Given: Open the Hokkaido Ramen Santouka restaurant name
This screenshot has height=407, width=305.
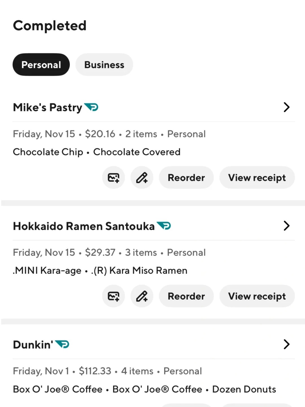Looking at the screenshot, I should (84, 226).
